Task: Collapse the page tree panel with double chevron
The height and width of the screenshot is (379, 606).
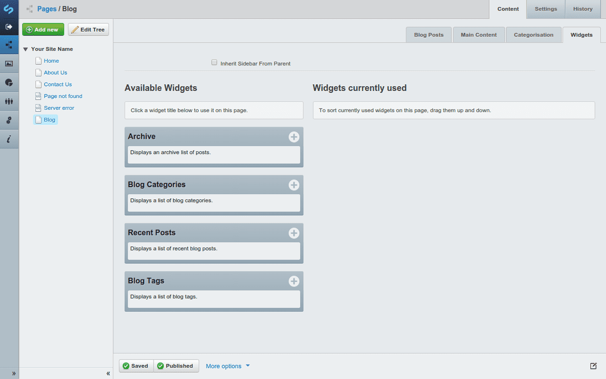Action: tap(108, 374)
